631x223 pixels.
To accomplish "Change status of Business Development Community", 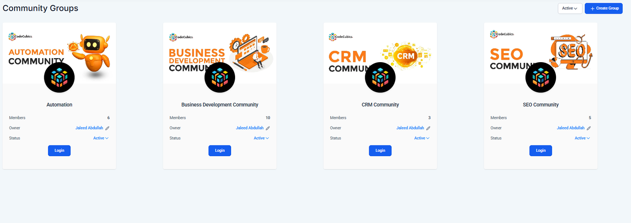I will 261,138.
